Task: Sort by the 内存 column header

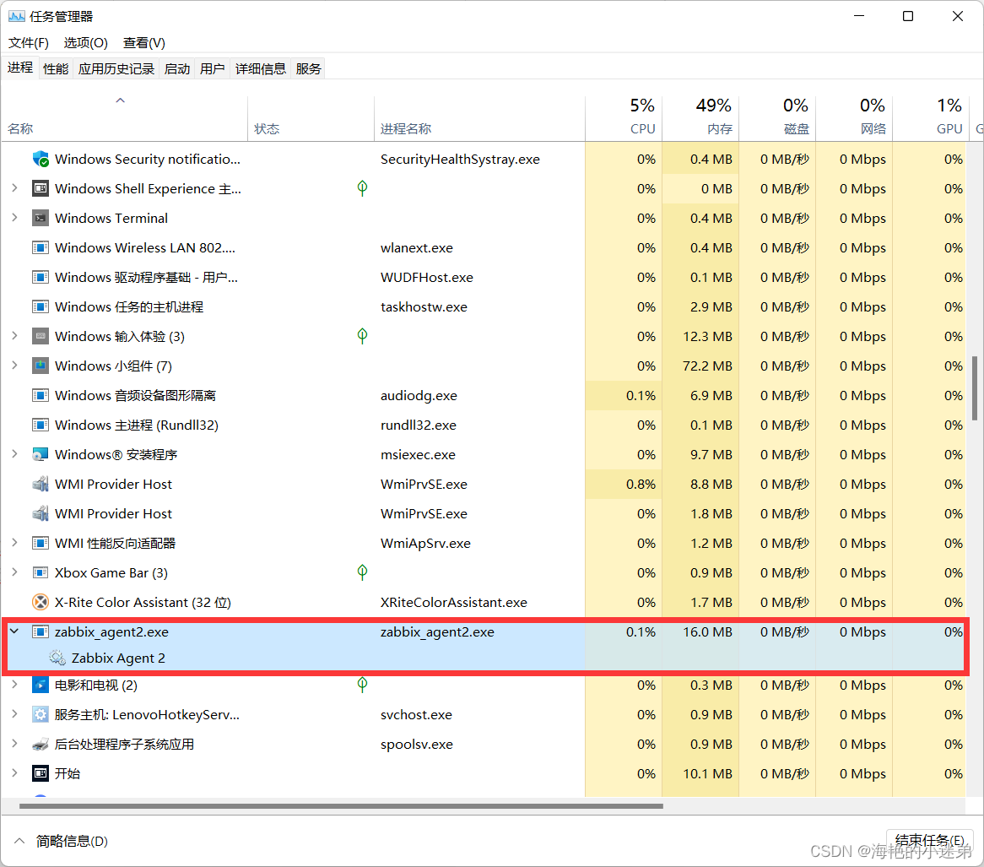Action: pos(700,117)
